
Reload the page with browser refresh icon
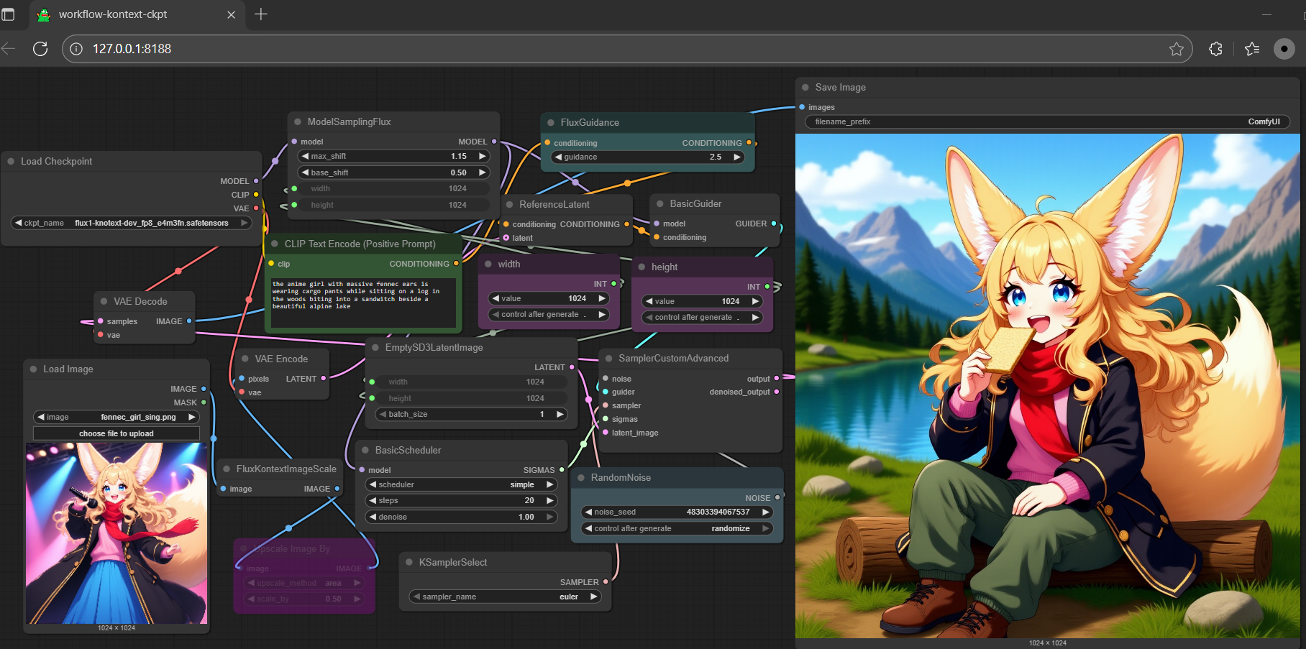click(40, 49)
